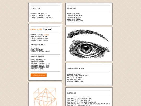
Task: Click the ARCHIVE SUMMARY heading
Action: pyautogui.click(x=37, y=57)
